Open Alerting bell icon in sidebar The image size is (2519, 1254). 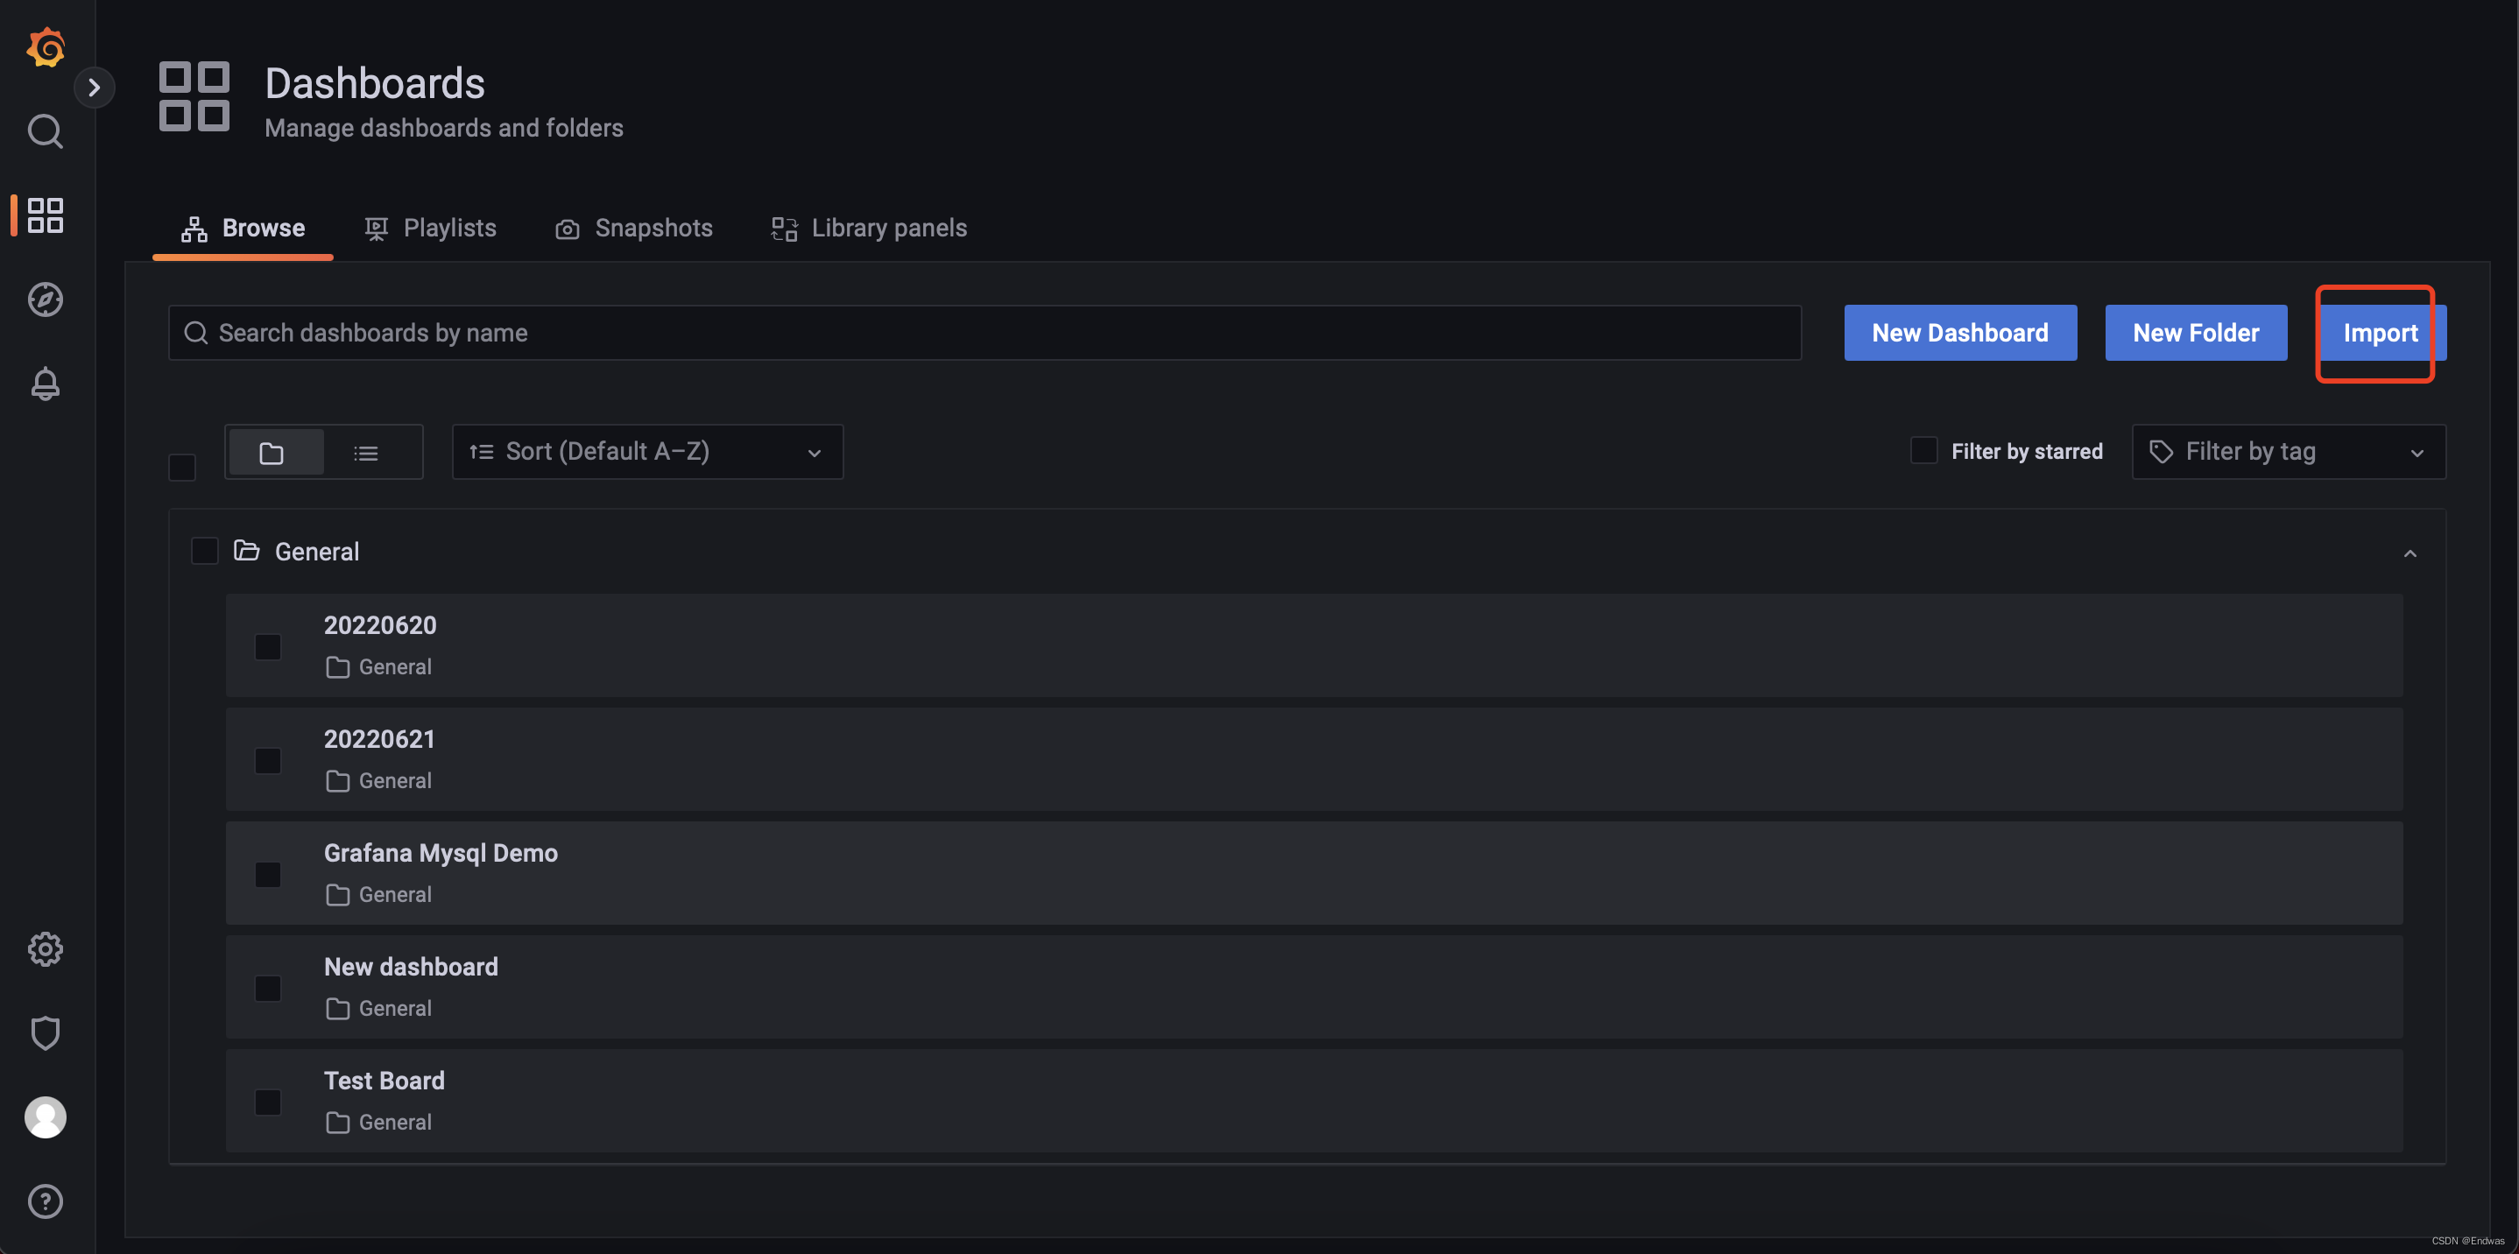[x=45, y=384]
